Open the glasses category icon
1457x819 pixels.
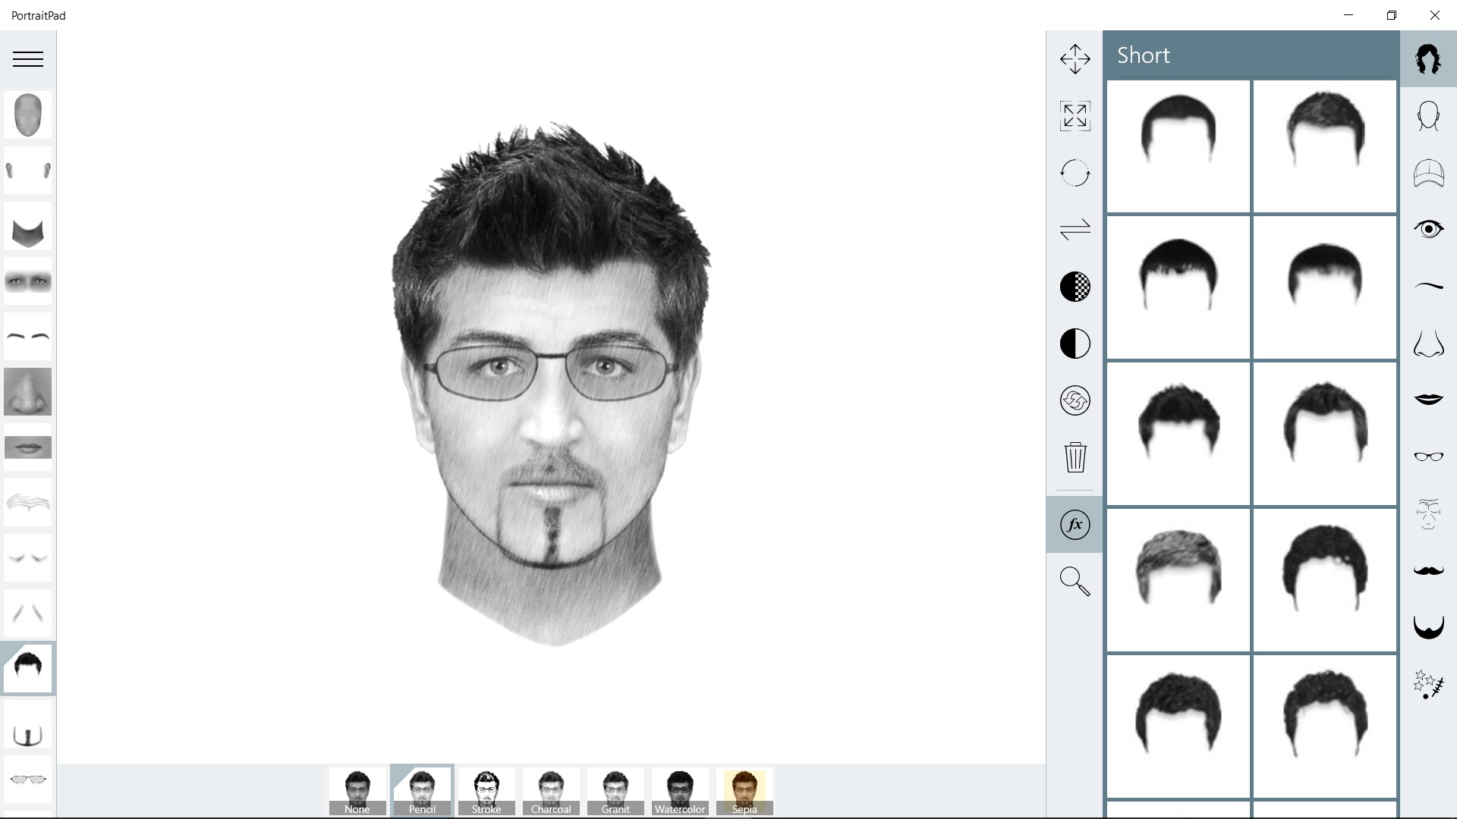pos(1428,457)
